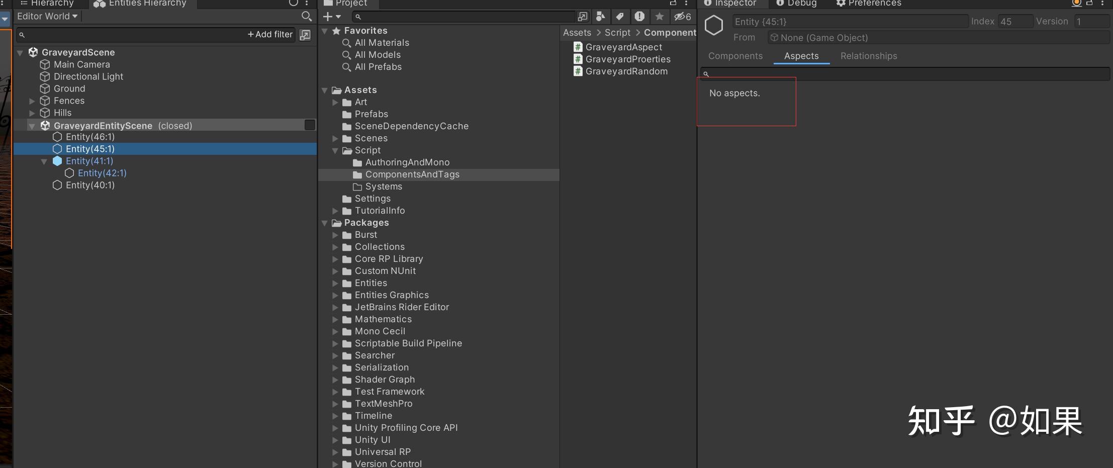1113x468 pixels.
Task: Click the entity hexagon icon in Inspector header
Action: tap(714, 25)
